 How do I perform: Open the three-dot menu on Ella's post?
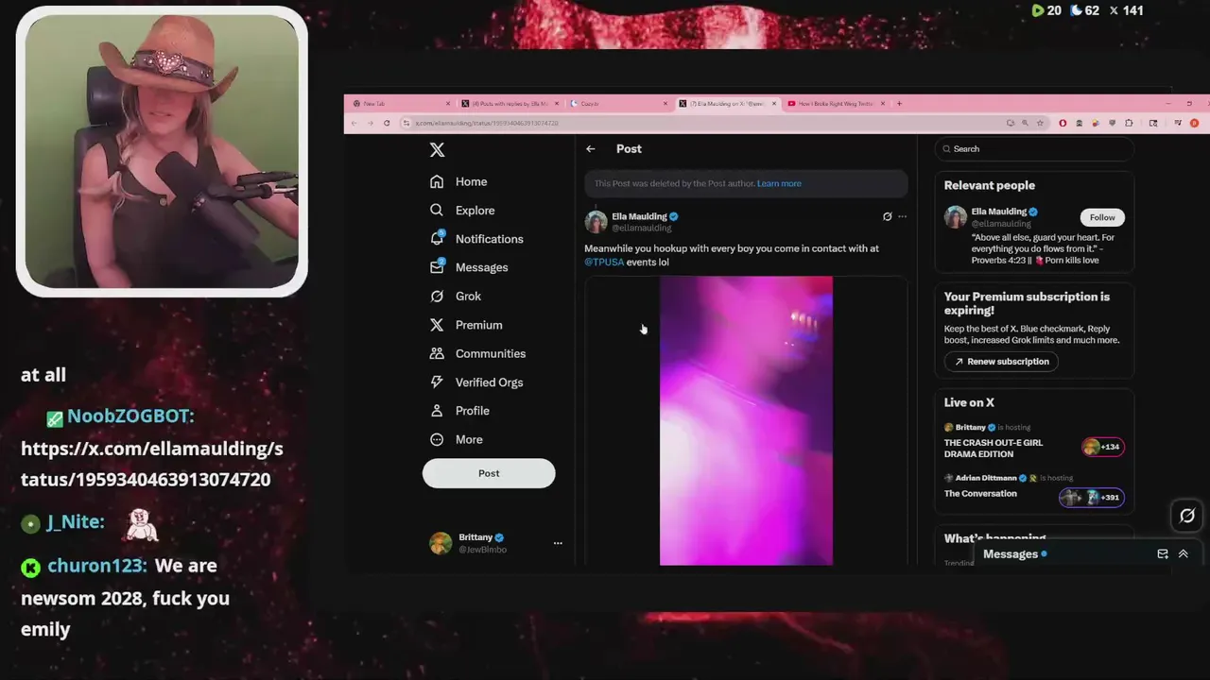pyautogui.click(x=902, y=216)
